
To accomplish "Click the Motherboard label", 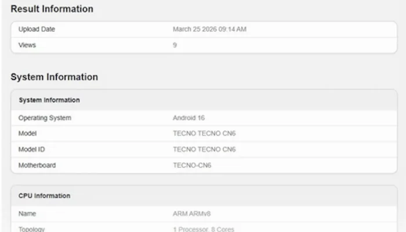I will pos(37,165).
